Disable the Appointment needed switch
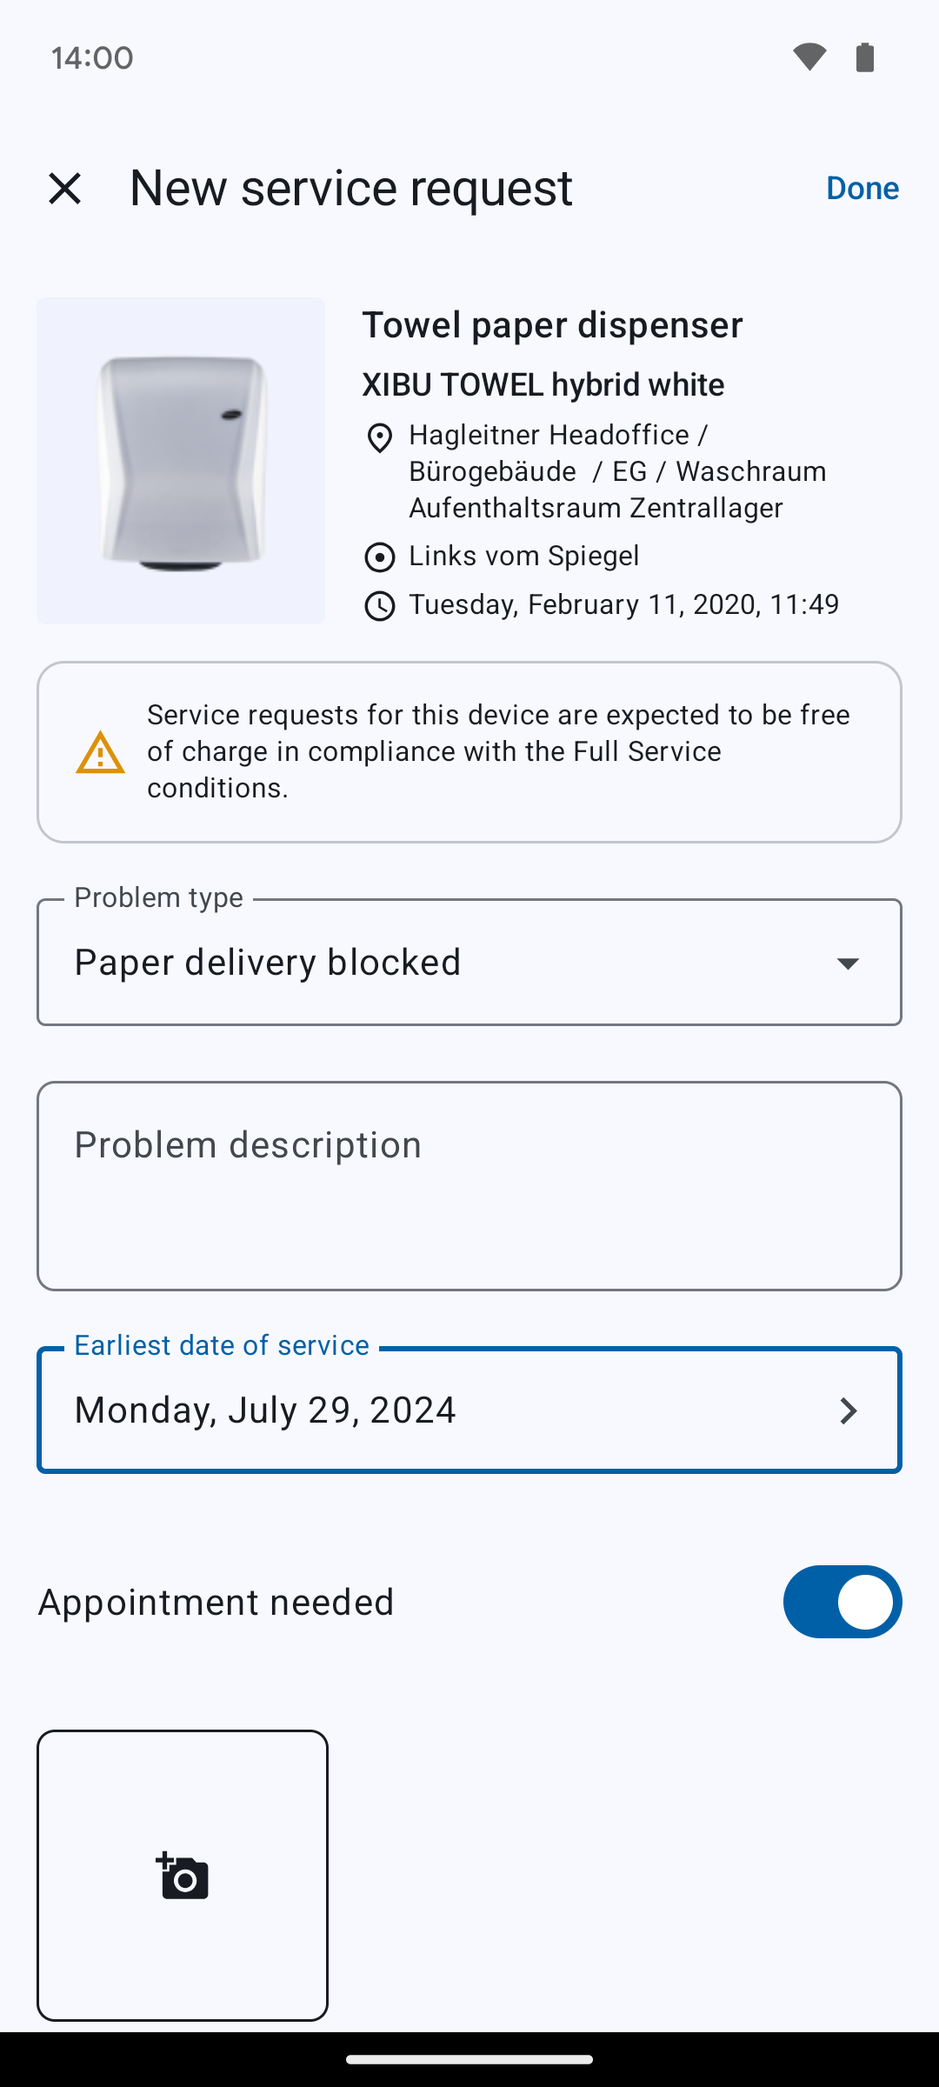Screen dimensions: 939x2087 [842, 1602]
